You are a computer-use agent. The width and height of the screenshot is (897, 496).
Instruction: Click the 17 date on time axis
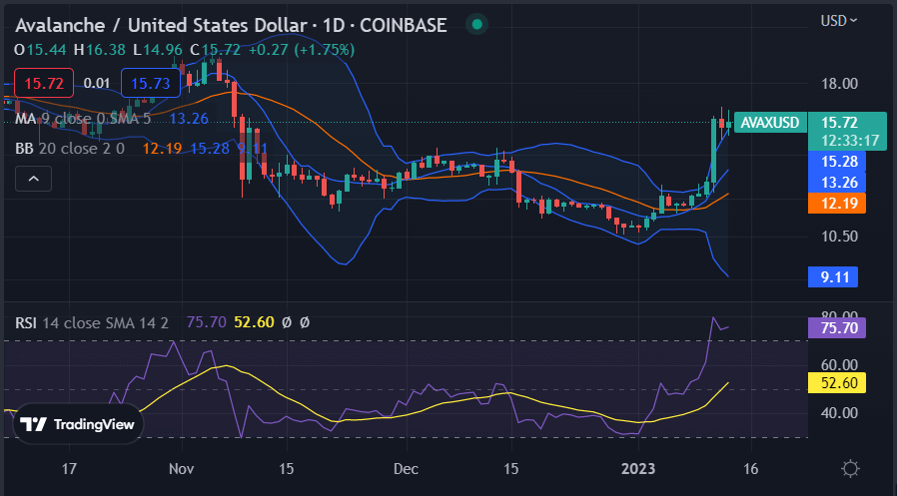69,469
